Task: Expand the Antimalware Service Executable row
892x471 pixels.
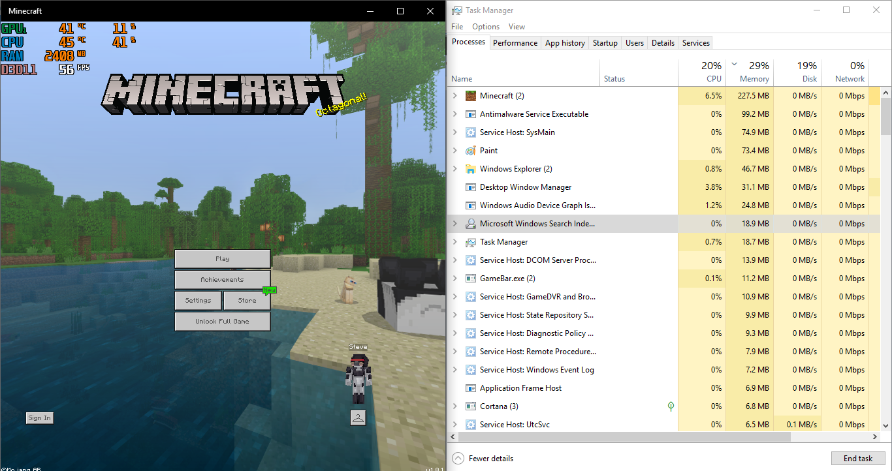Action: 455,114
